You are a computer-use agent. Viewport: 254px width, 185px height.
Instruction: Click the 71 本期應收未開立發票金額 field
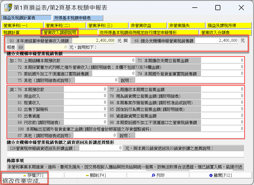(x=222, y=61)
